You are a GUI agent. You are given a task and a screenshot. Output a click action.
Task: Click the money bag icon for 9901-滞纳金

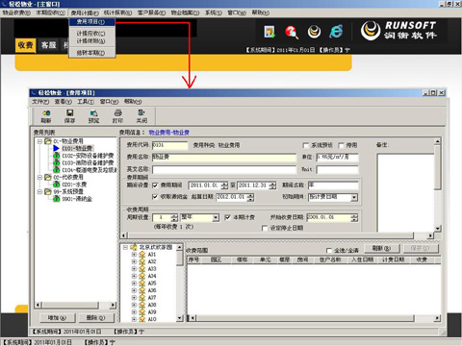[x=57, y=199]
